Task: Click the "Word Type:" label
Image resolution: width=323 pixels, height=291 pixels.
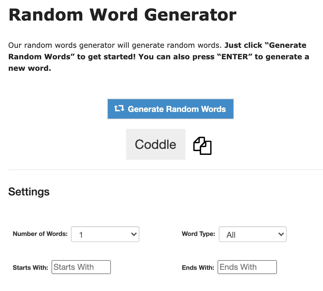Action: click(198, 234)
